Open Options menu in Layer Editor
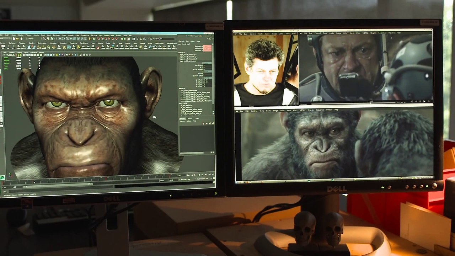The image size is (455, 256). click(x=189, y=121)
